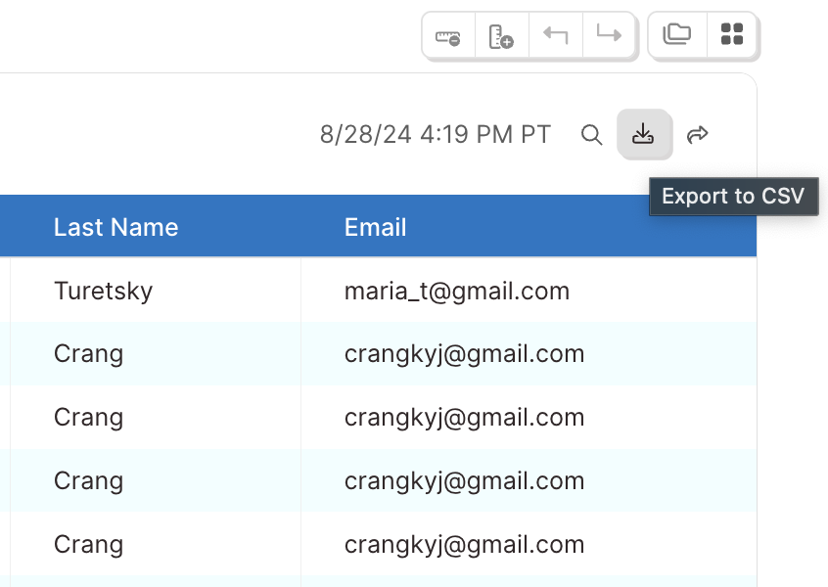Click the horizontal ruler minus icon
Image resolution: width=828 pixels, height=587 pixels.
(x=448, y=36)
